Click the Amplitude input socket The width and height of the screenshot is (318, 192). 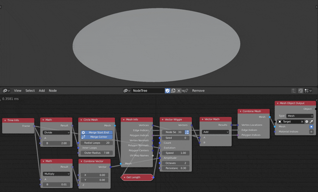[x=160, y=158]
